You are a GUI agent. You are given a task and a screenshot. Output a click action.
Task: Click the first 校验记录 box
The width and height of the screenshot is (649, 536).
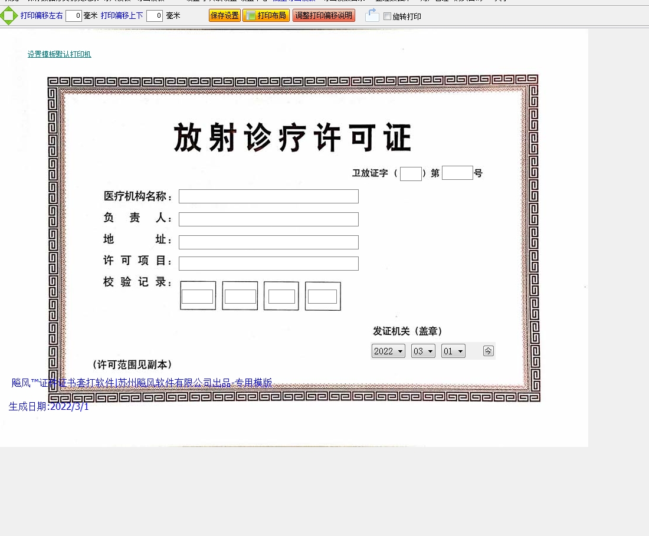click(x=198, y=297)
